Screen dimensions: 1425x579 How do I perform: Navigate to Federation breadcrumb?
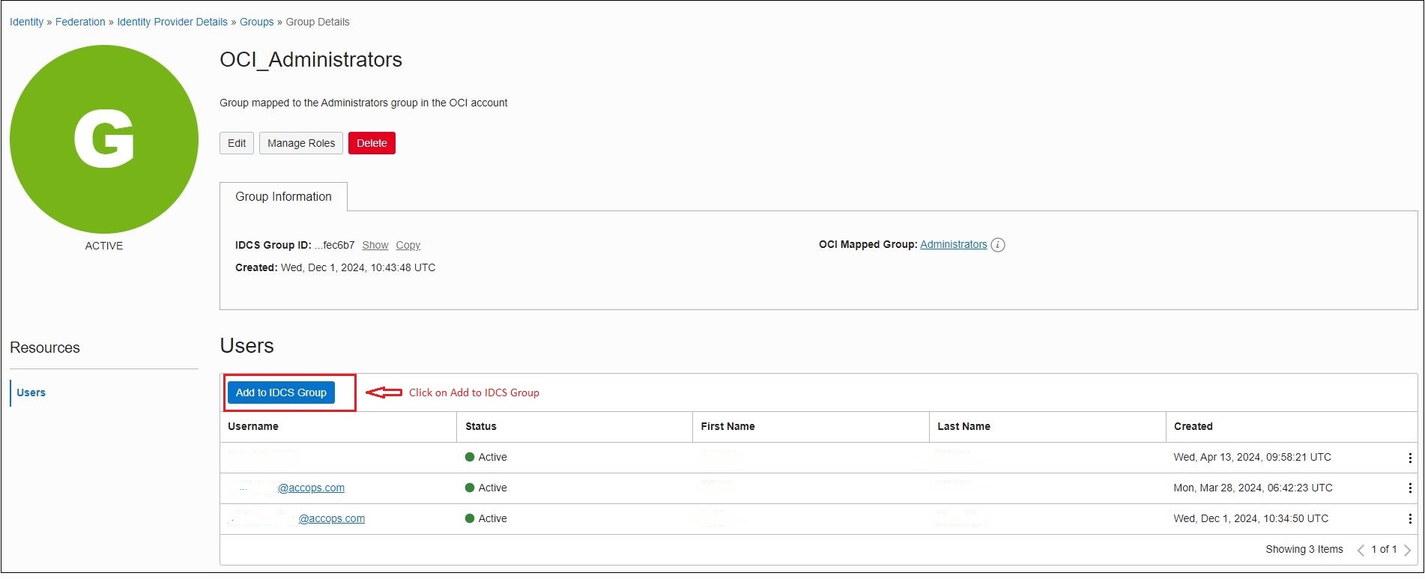(x=80, y=22)
